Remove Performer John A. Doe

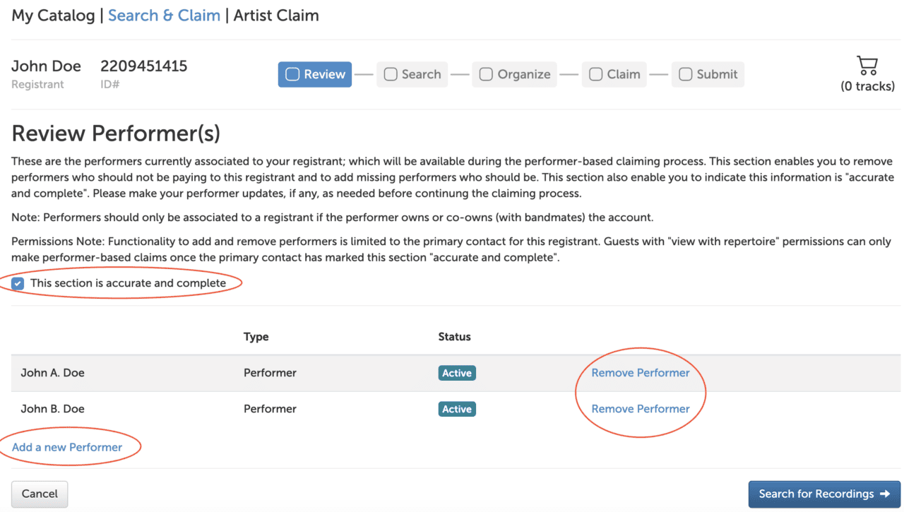[640, 372]
